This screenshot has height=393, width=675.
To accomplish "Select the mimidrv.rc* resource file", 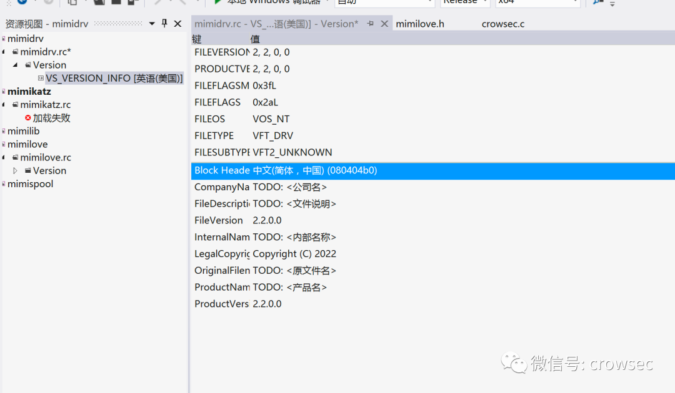I will [x=46, y=52].
